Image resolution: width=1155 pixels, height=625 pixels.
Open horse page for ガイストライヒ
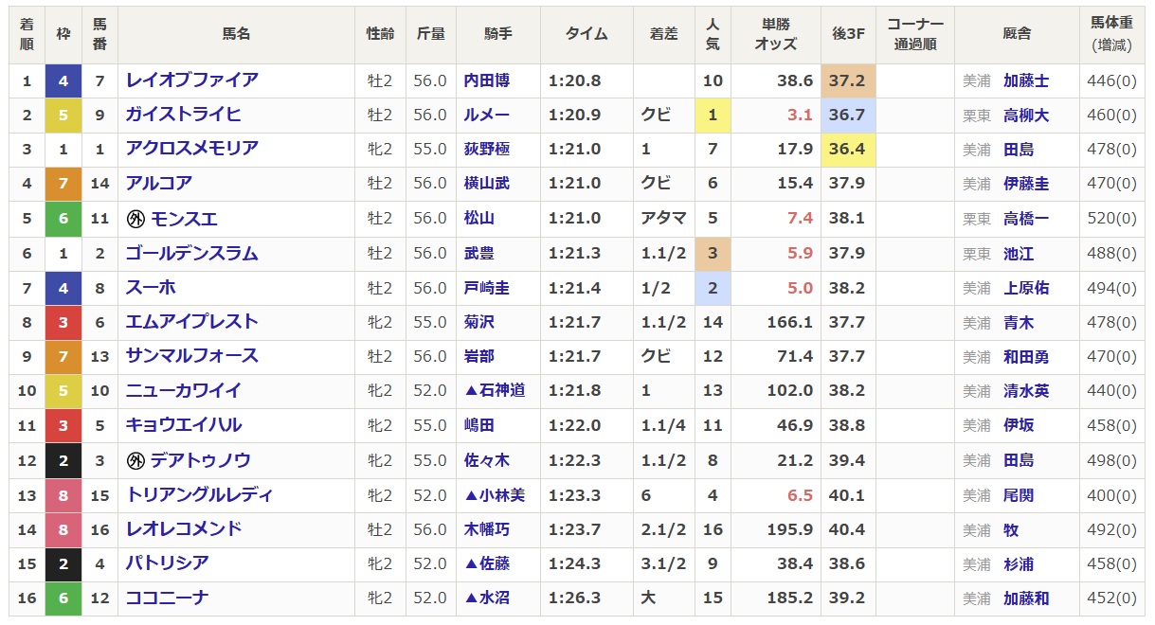[183, 115]
